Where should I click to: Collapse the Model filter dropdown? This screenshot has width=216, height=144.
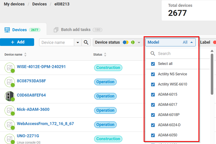pyautogui.click(x=191, y=42)
